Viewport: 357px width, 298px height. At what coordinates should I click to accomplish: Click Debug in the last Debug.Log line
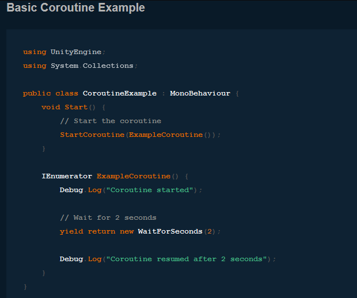pos(71,259)
